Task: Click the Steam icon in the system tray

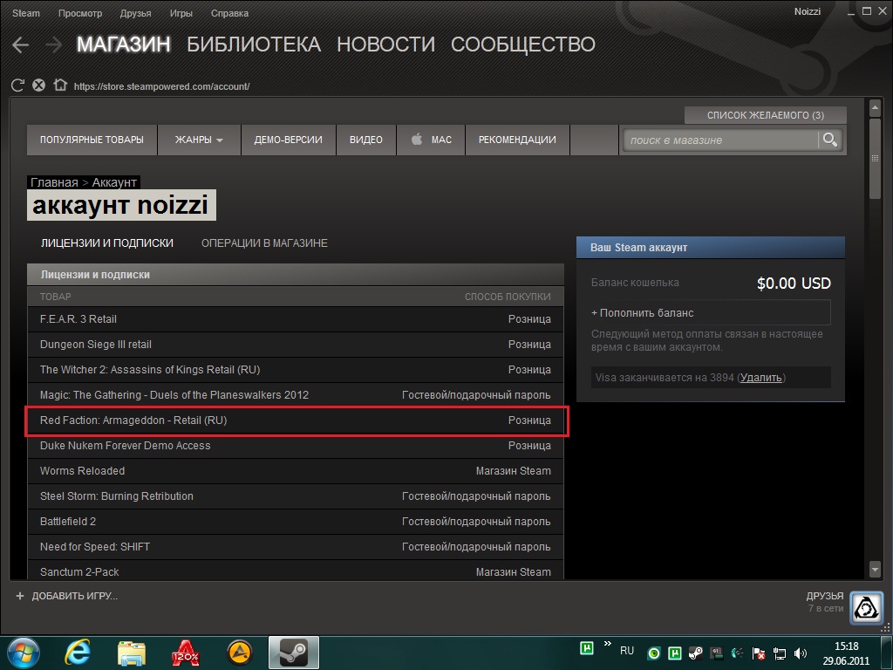Action: coord(695,653)
